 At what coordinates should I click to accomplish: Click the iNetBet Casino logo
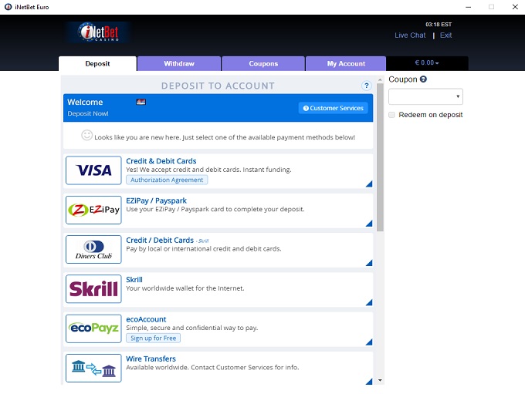click(x=98, y=32)
